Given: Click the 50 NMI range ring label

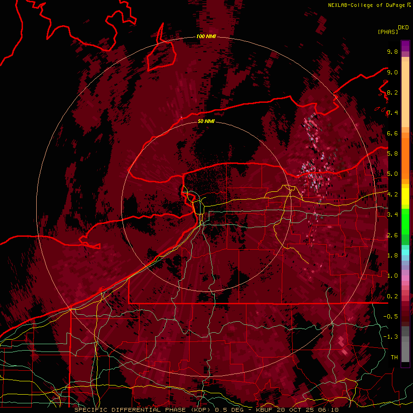Looking at the screenshot, I should coord(206,121).
